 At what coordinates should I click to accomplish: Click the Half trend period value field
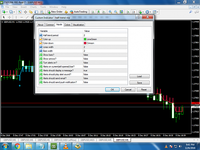105,35
